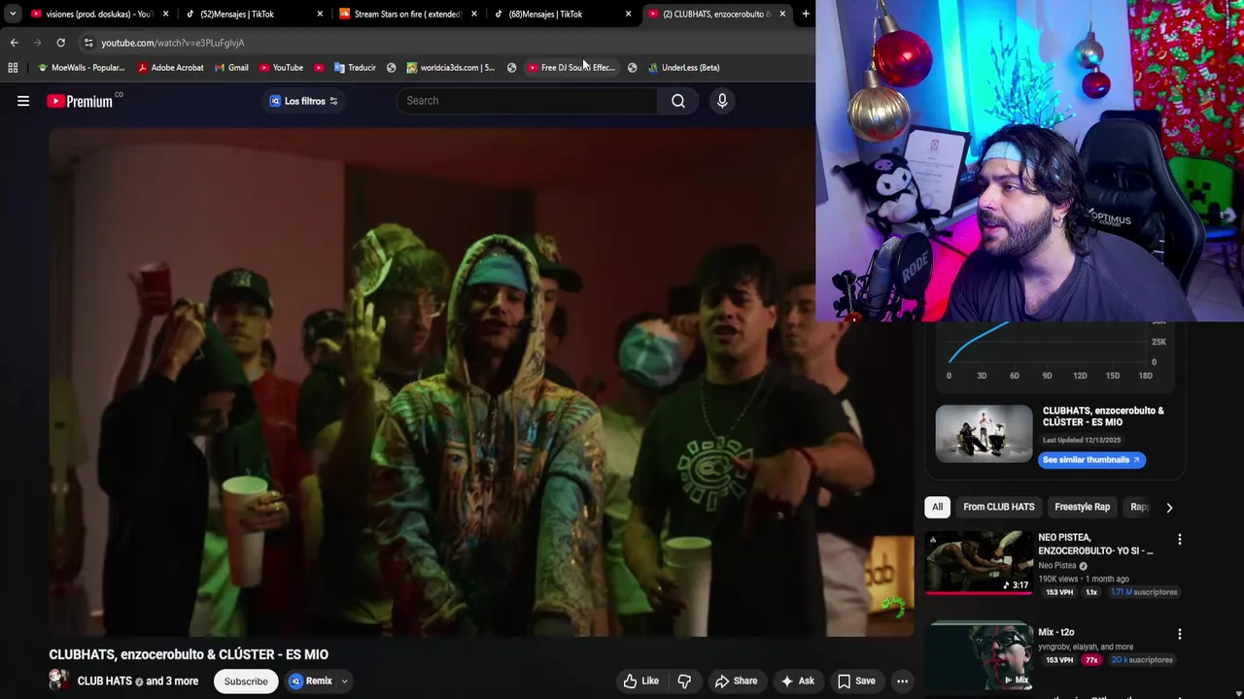Screen dimensions: 1244x699
Task: Open the Traducir bookmark
Action: [355, 68]
